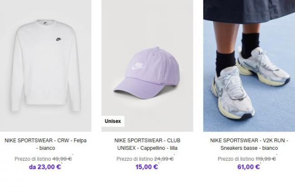Click the Prezzo di listino label under the cap
This screenshot has width=295, height=188.
[135, 159]
